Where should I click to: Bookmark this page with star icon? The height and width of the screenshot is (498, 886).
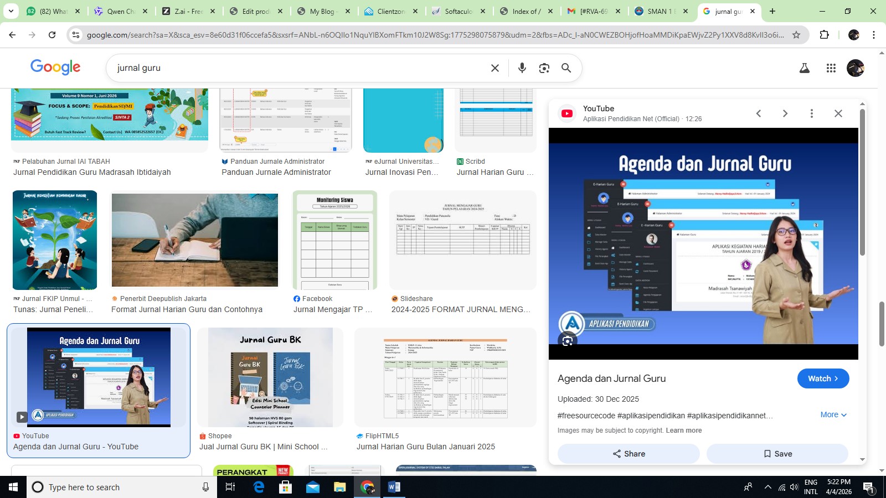796,35
